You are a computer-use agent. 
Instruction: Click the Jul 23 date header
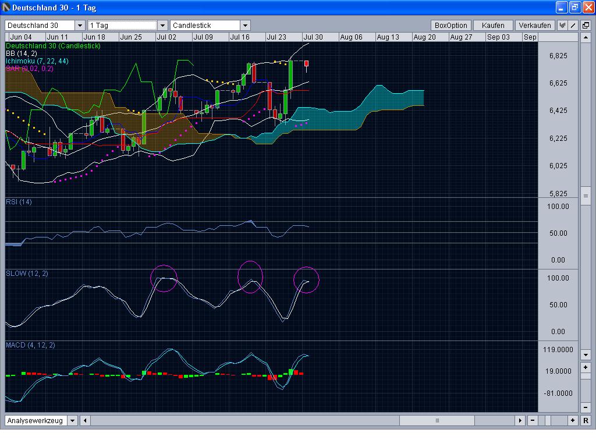coord(276,37)
